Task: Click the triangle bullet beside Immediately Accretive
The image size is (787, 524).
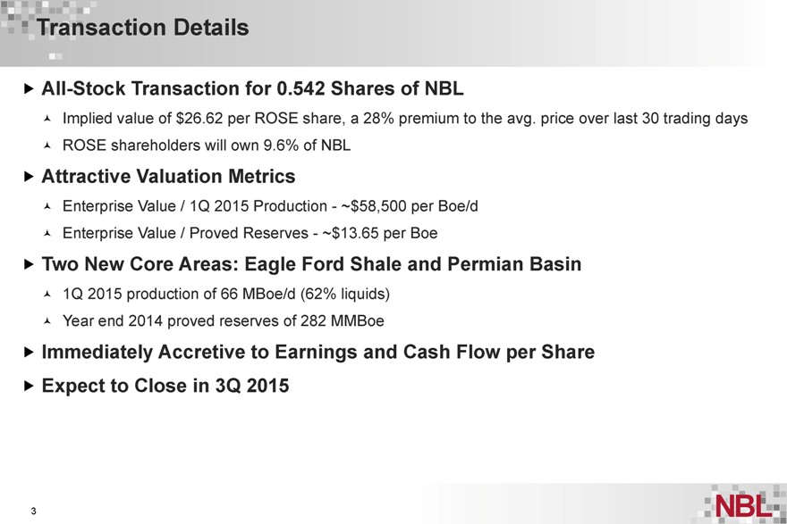Action: (x=30, y=352)
